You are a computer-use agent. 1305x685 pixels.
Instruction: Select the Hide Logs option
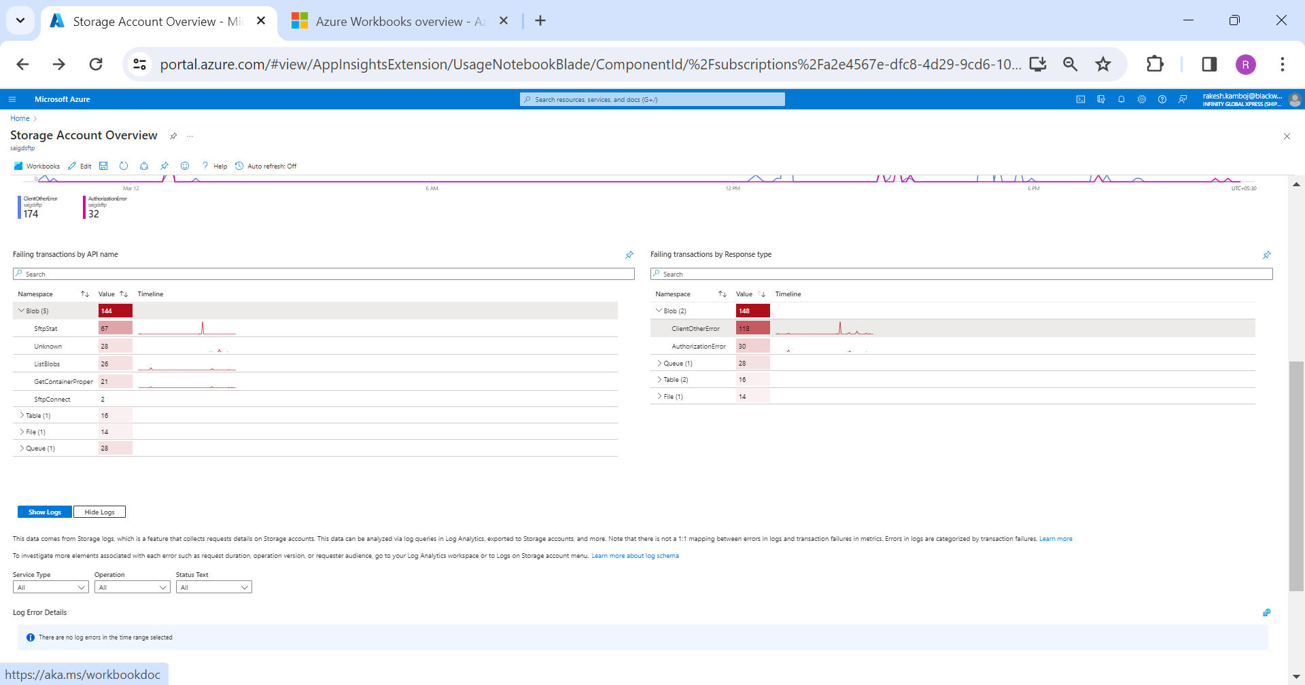(99, 512)
